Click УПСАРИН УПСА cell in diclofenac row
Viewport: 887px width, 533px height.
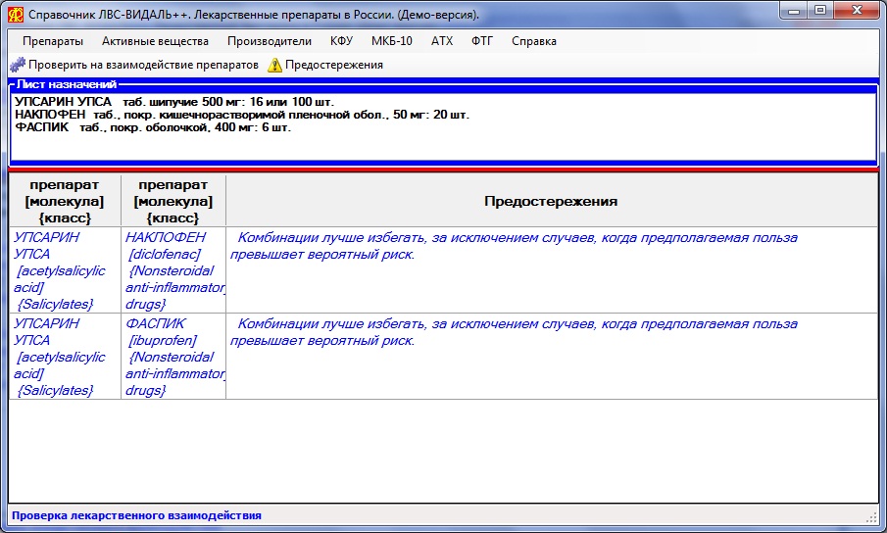coord(65,270)
